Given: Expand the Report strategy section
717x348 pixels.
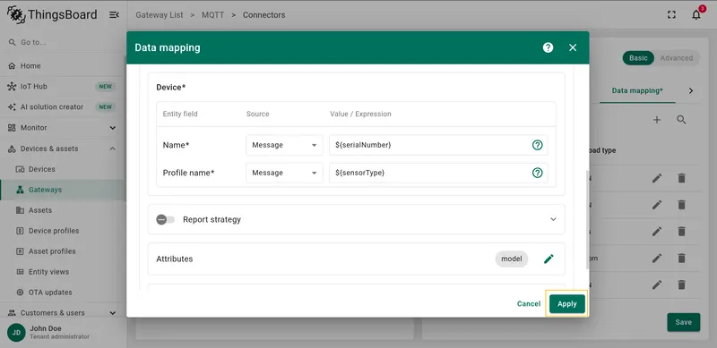Looking at the screenshot, I should [x=553, y=220].
